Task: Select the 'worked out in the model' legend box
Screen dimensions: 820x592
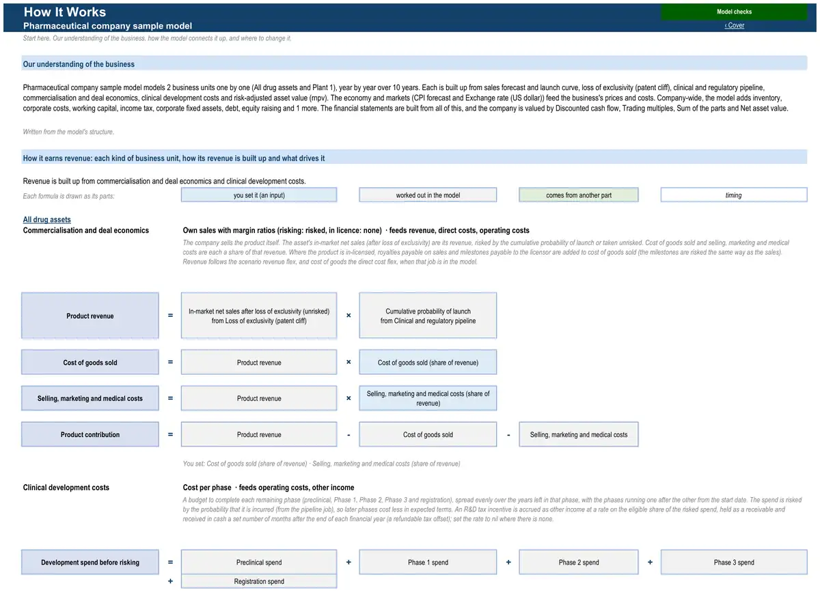Action: pos(428,195)
